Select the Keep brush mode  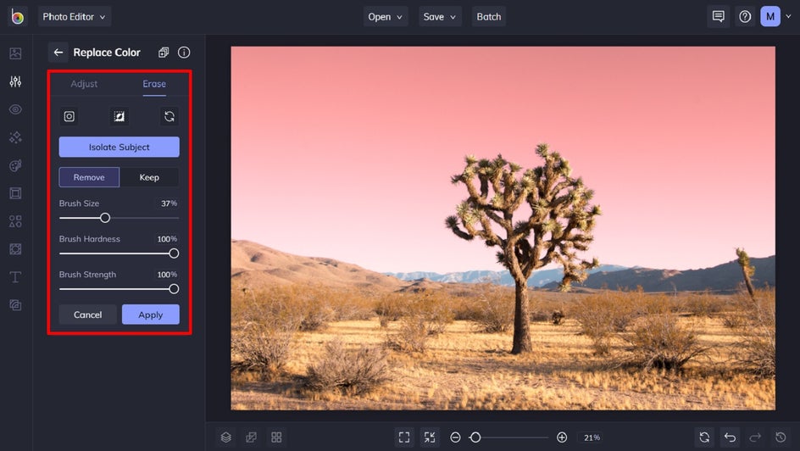pyautogui.click(x=149, y=177)
